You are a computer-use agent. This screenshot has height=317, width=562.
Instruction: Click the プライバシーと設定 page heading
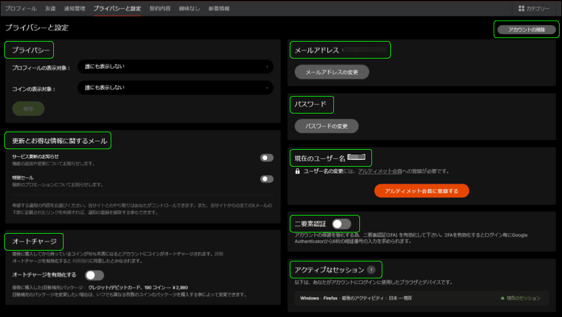point(36,28)
